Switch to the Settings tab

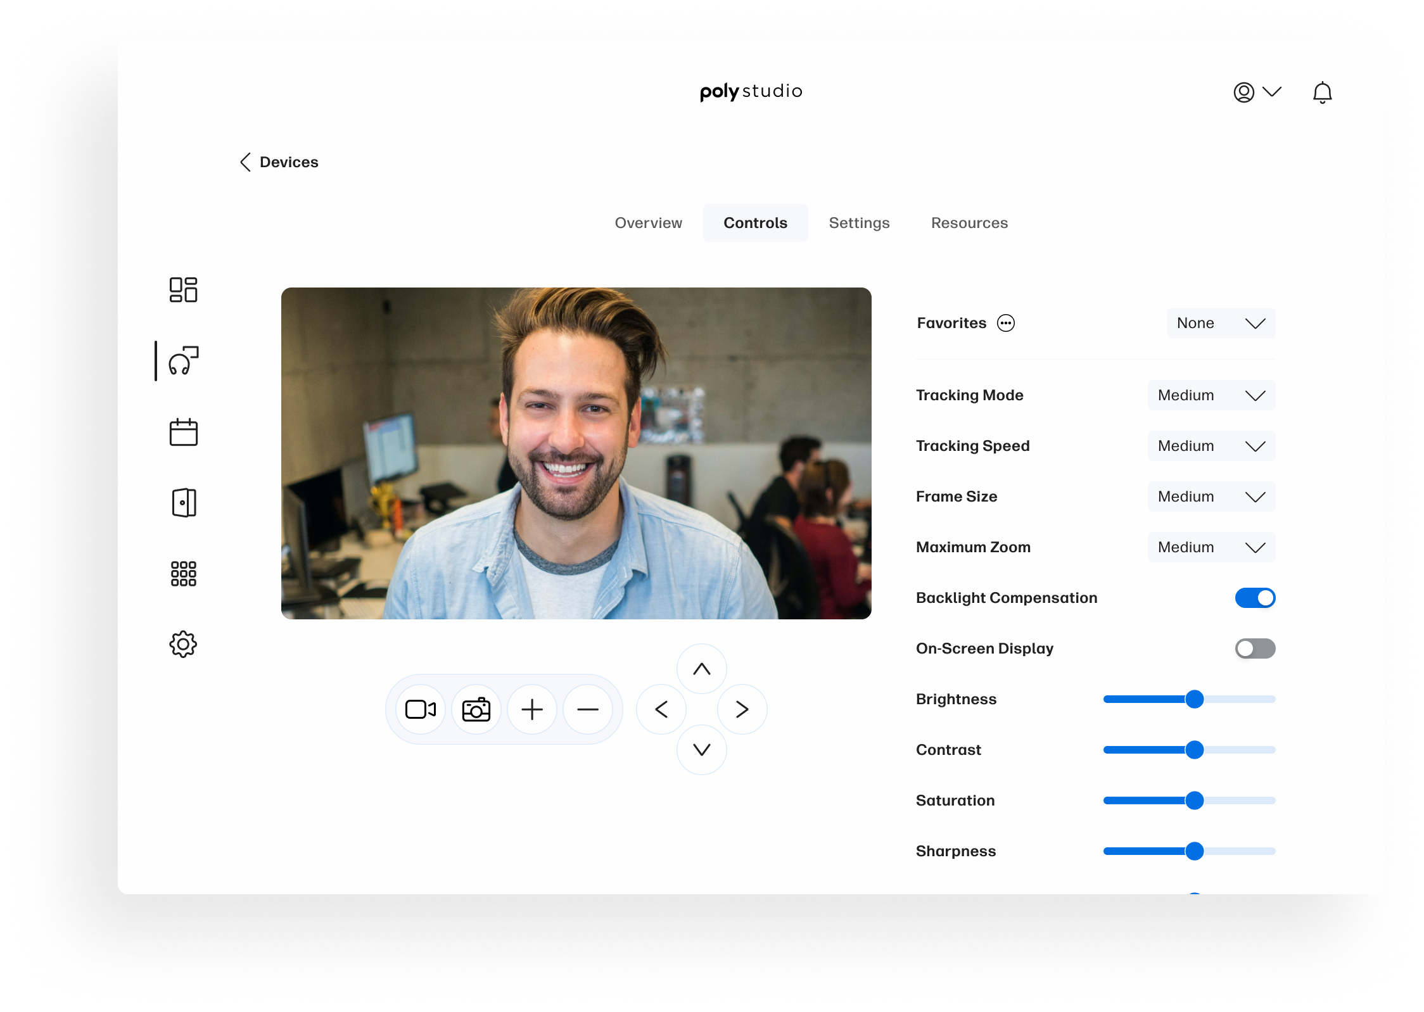859,223
